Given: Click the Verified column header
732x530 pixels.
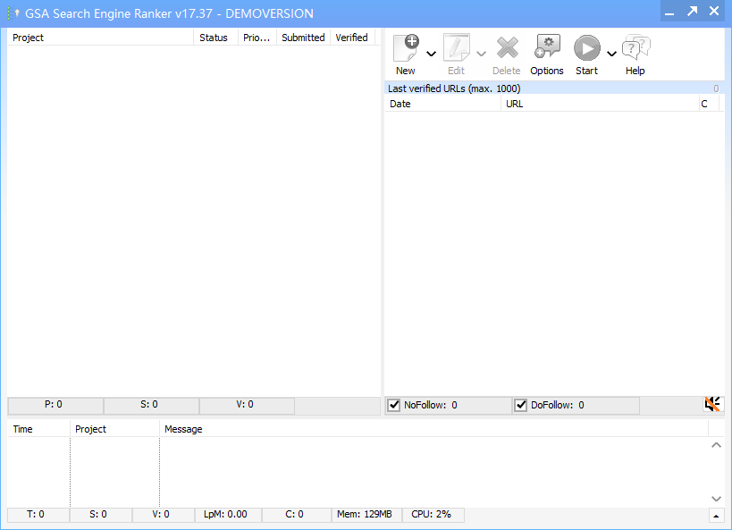Looking at the screenshot, I should click(x=352, y=38).
